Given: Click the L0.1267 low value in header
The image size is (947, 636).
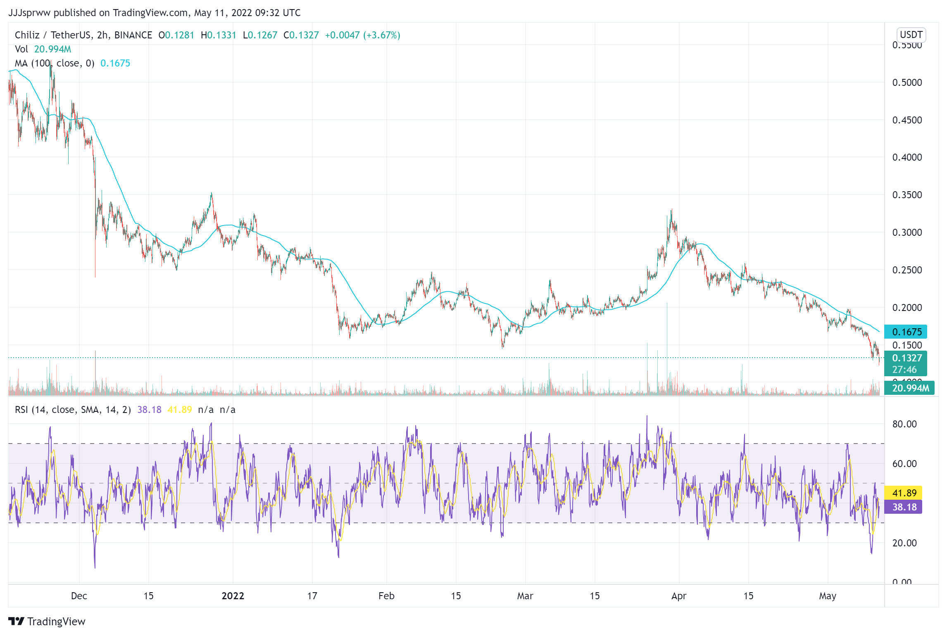Looking at the screenshot, I should click(x=260, y=35).
